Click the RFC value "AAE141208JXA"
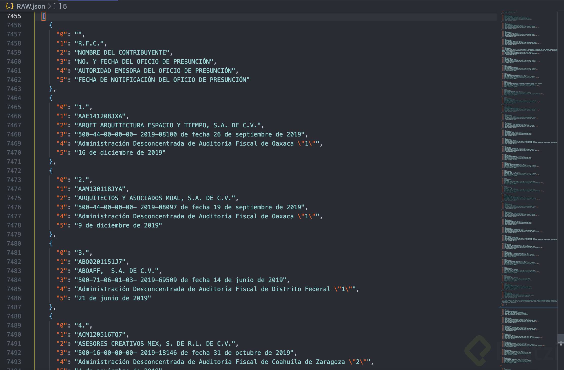Screen dimensions: 564x370 (101, 116)
